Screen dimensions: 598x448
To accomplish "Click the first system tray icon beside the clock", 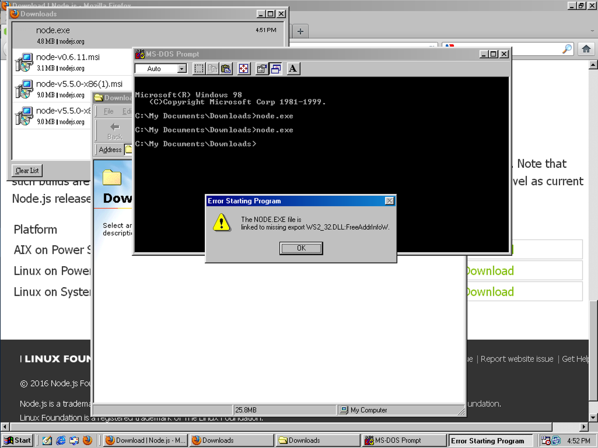I will tap(546, 440).
